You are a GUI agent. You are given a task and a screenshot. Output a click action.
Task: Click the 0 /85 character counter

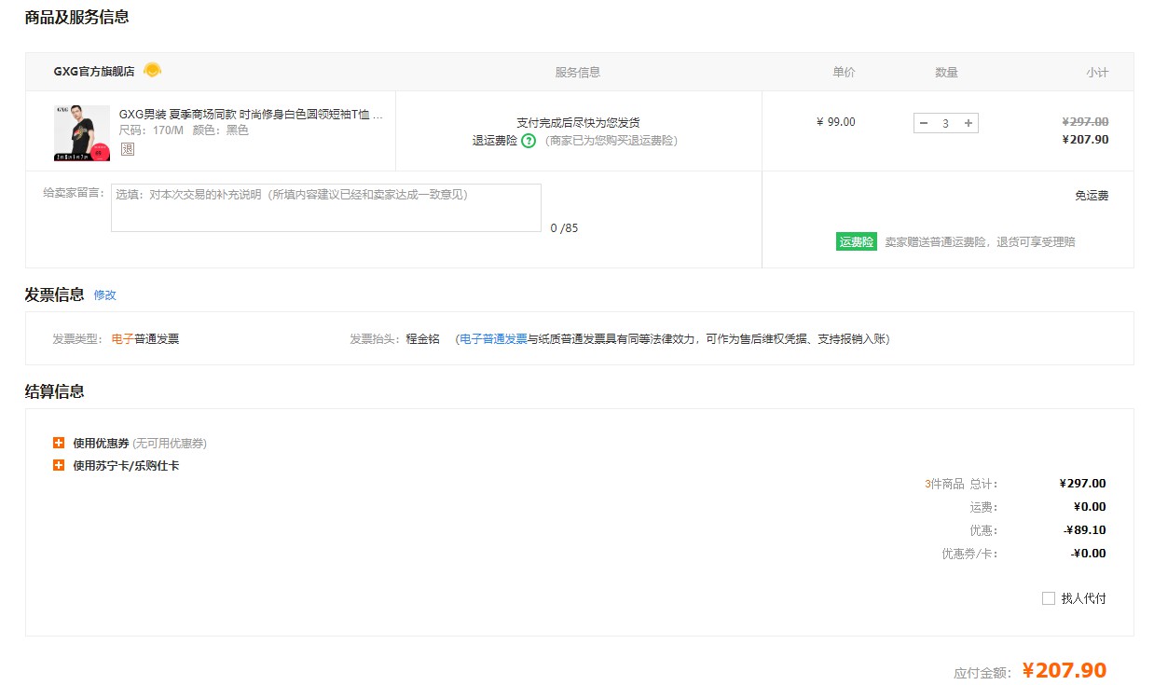point(564,228)
